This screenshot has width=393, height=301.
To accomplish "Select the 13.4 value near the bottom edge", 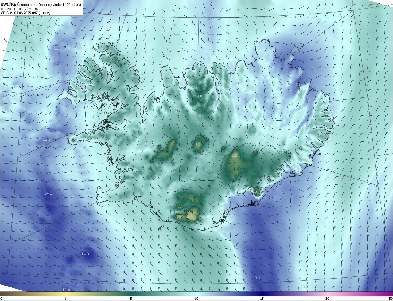I will 66,290.
